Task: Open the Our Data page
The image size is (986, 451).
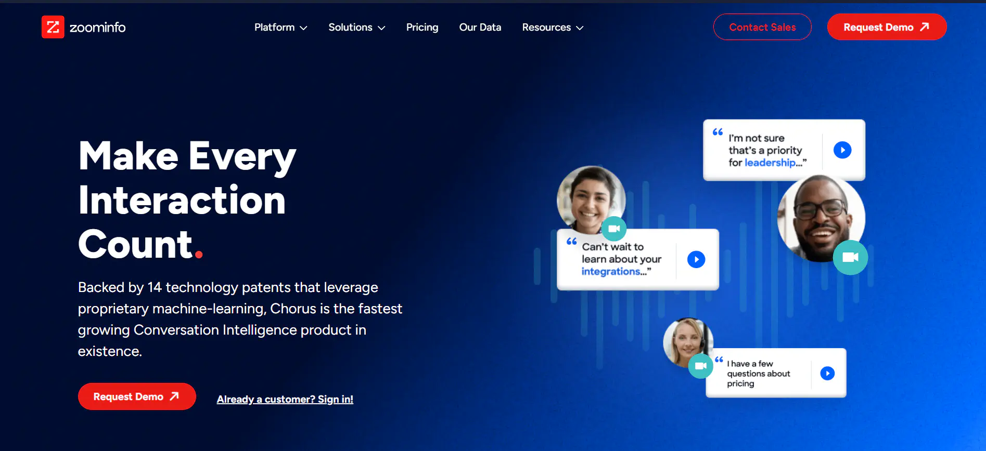Action: click(x=480, y=27)
